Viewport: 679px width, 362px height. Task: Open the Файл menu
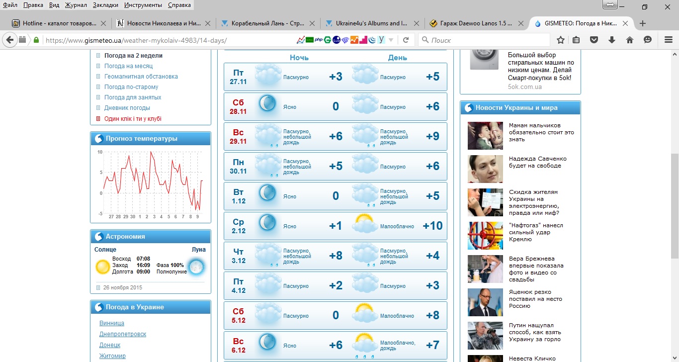10,5
